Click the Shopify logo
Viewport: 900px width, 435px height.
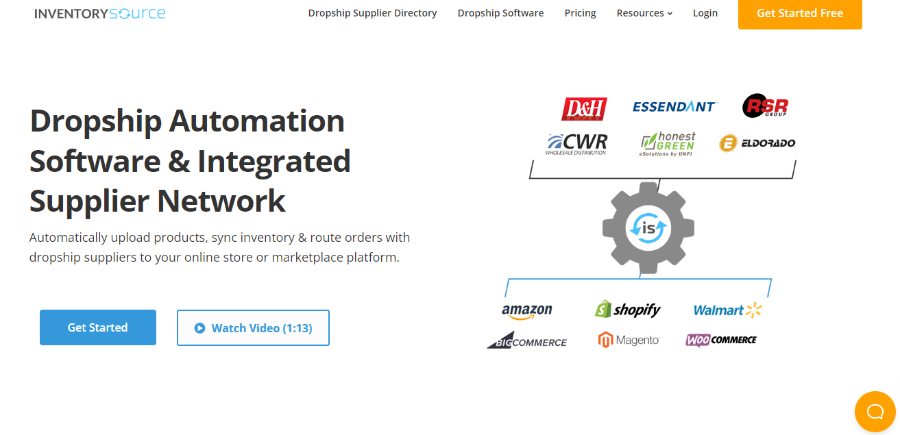pos(628,310)
